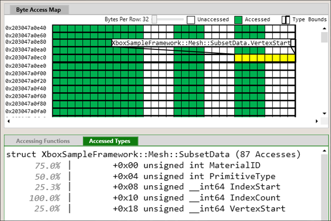Click the green Accessed legend swatch
331x221 pixels.
(x=238, y=20)
